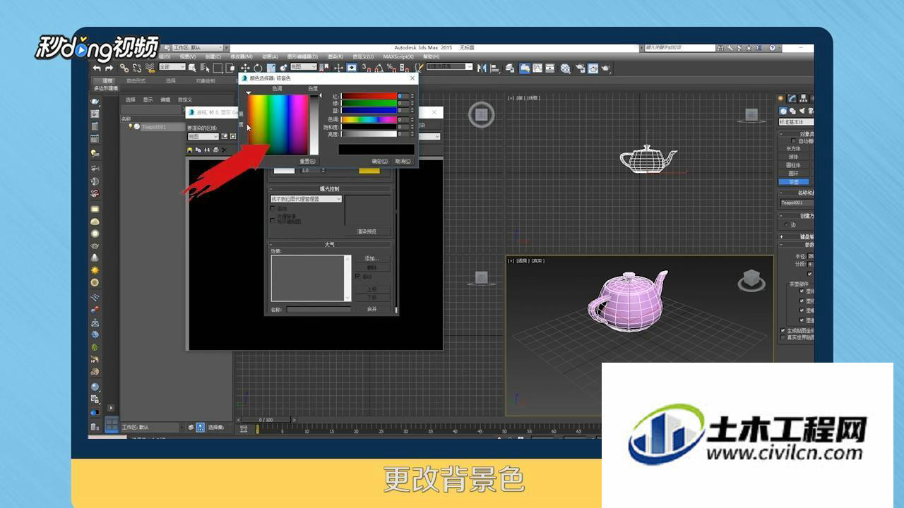Toggle Real-World Map Size checkbox

[x=783, y=338]
